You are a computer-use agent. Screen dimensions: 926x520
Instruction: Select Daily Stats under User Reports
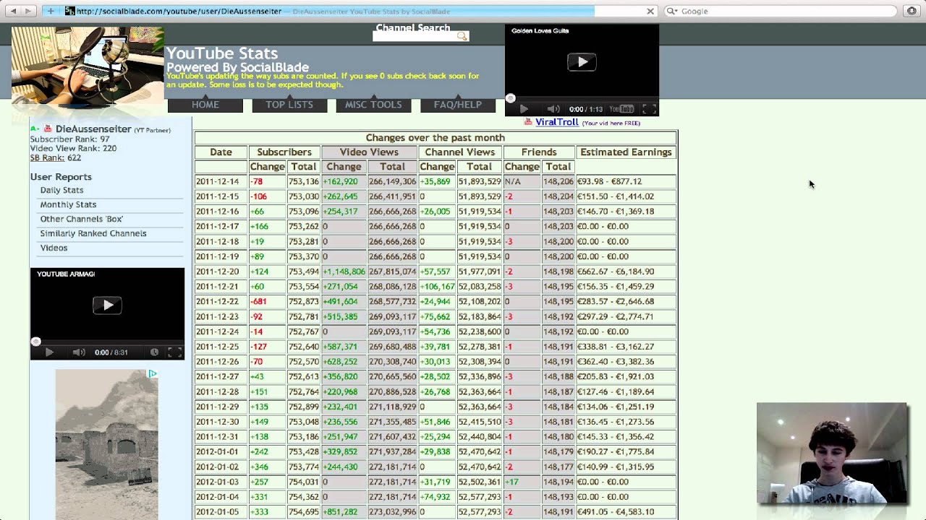(61, 190)
